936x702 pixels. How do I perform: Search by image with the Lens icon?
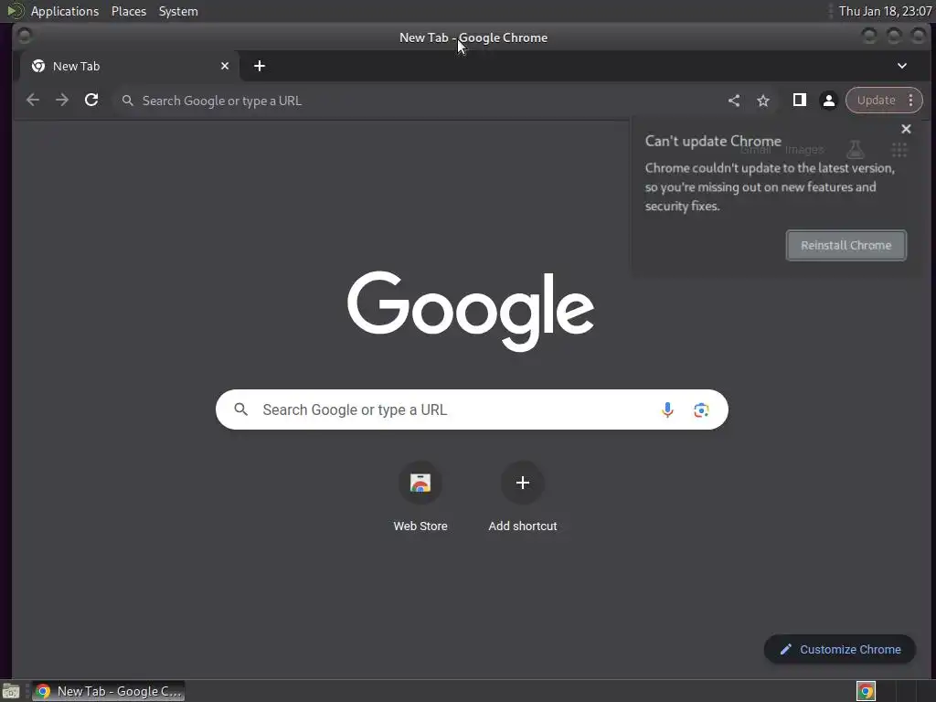coord(701,410)
